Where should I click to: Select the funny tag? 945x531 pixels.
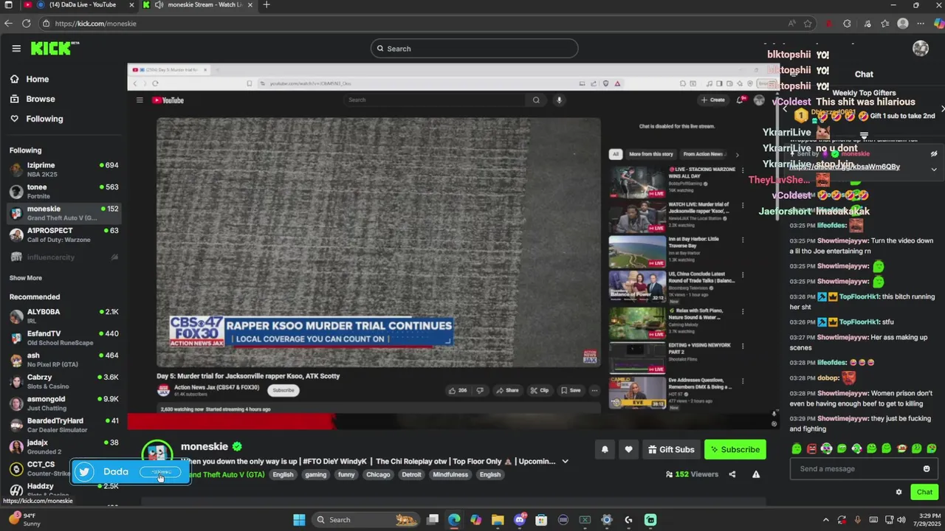346,475
